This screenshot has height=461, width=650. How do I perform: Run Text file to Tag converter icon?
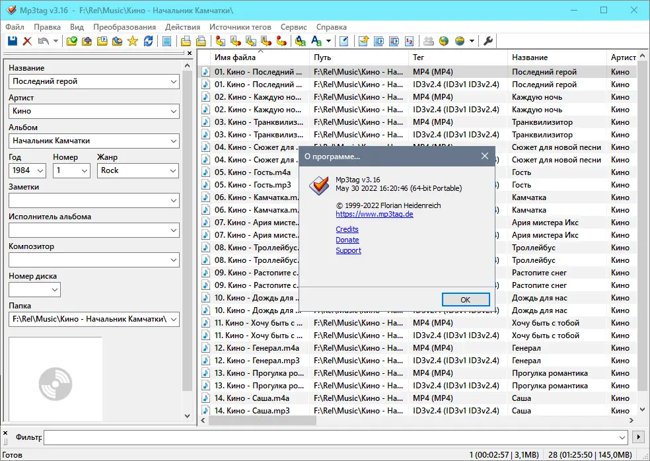click(x=266, y=41)
